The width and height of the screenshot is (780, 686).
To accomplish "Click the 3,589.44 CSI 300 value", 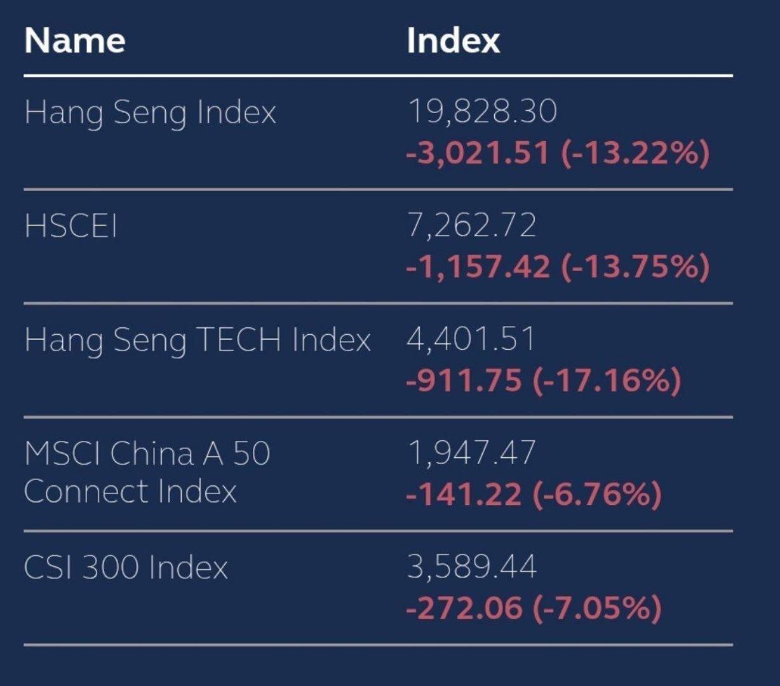I will pos(472,567).
